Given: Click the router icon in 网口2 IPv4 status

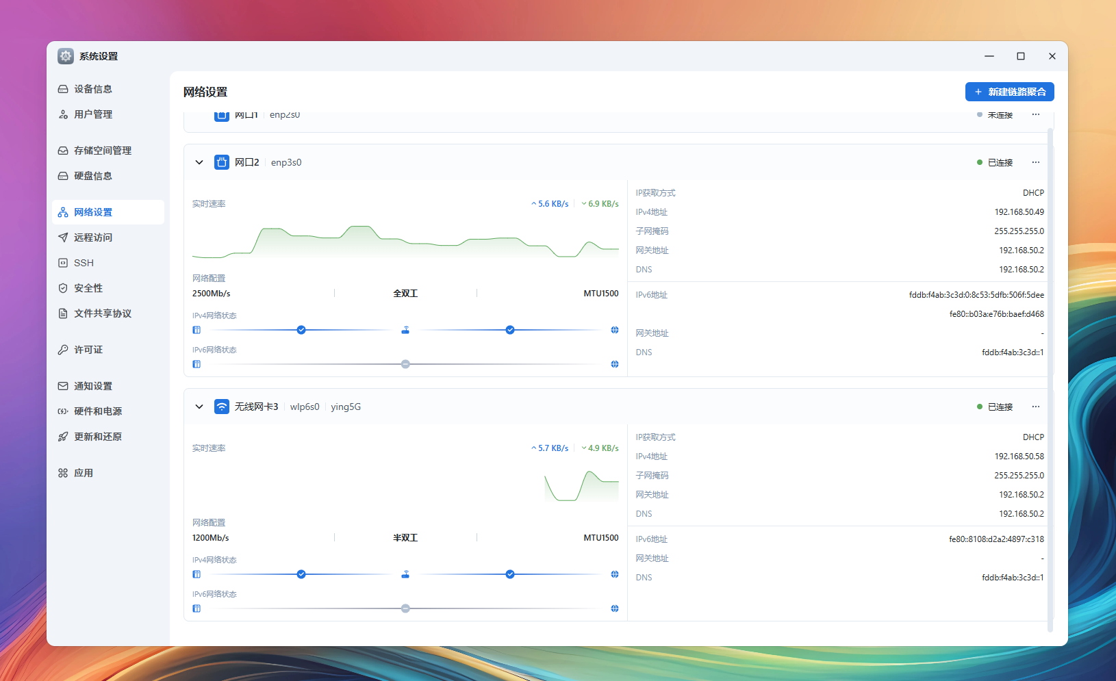Looking at the screenshot, I should click(x=405, y=330).
